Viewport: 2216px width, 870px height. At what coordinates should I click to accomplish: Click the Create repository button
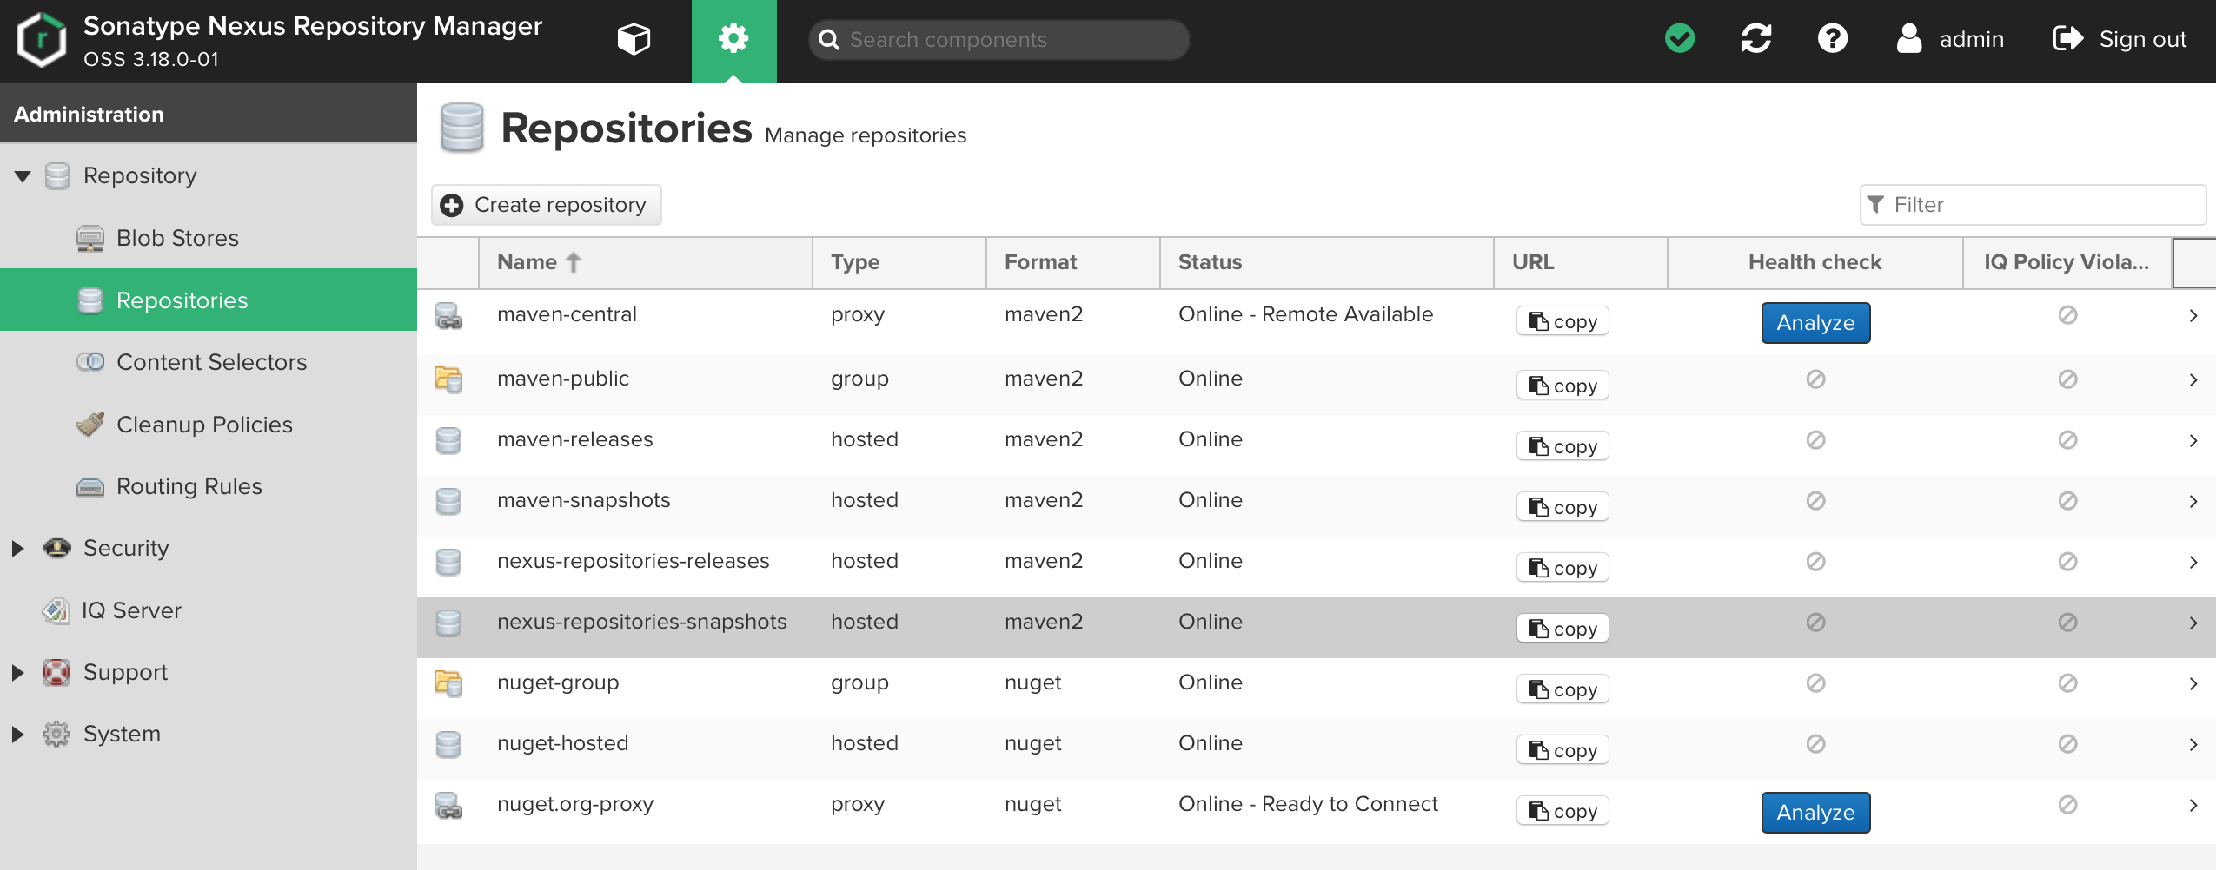547,205
